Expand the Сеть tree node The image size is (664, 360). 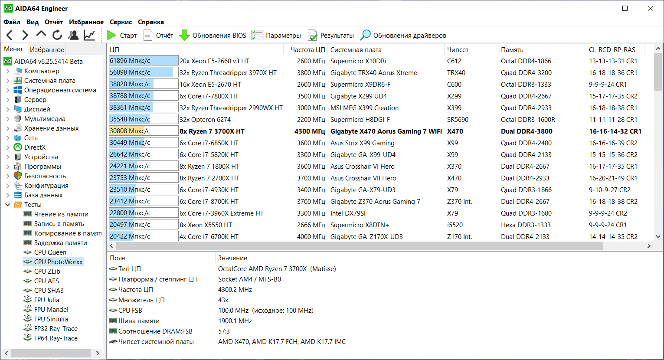[8, 138]
